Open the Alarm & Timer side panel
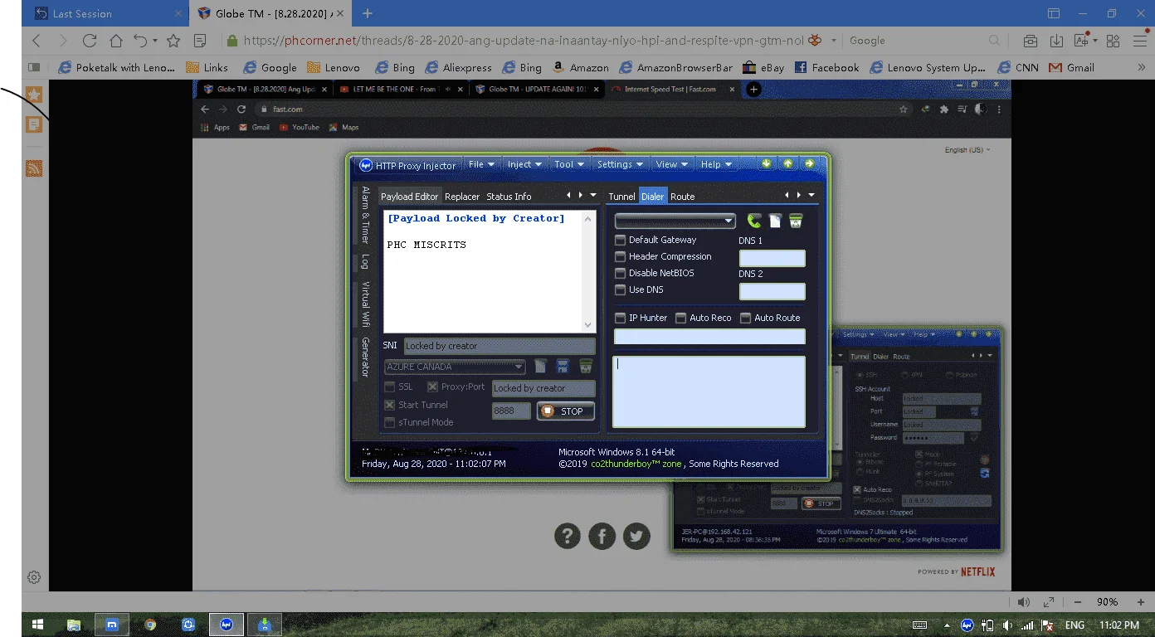The height and width of the screenshot is (637, 1155). 364,215
